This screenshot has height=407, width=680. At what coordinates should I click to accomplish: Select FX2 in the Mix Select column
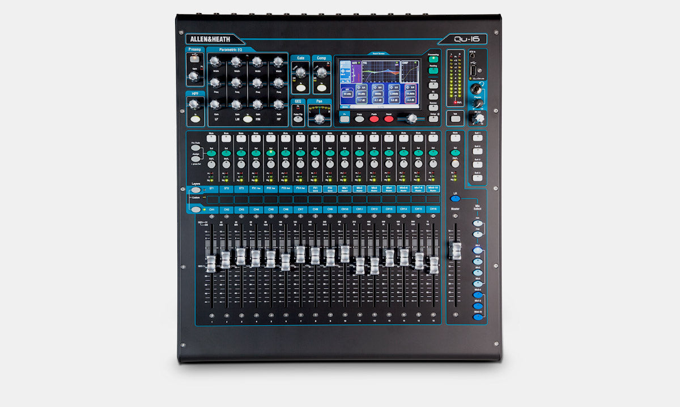(x=478, y=234)
